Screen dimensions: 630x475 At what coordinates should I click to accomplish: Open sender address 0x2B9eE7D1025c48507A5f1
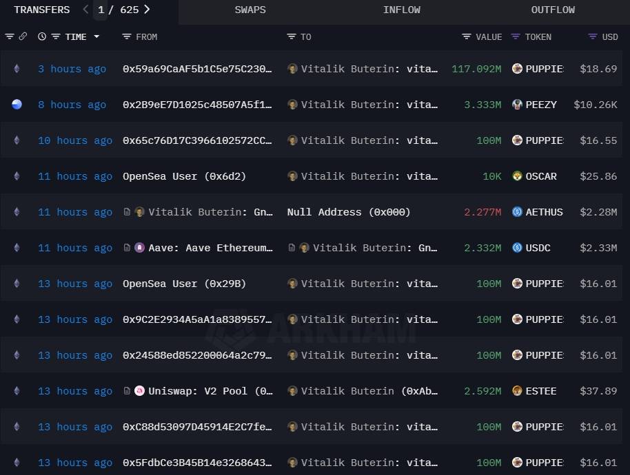pos(197,105)
